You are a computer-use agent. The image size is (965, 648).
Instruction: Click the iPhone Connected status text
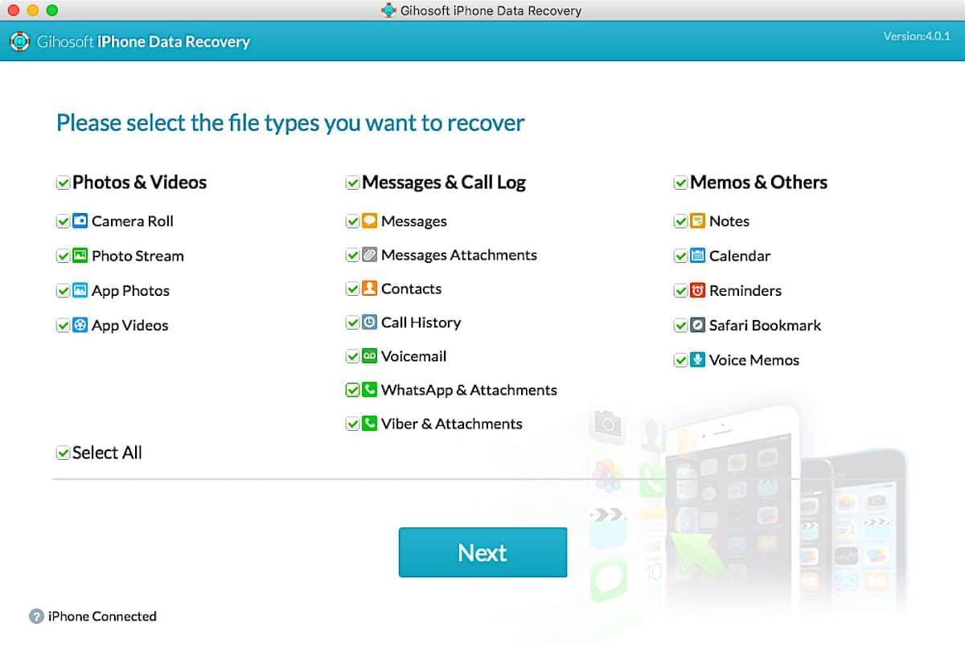102,617
